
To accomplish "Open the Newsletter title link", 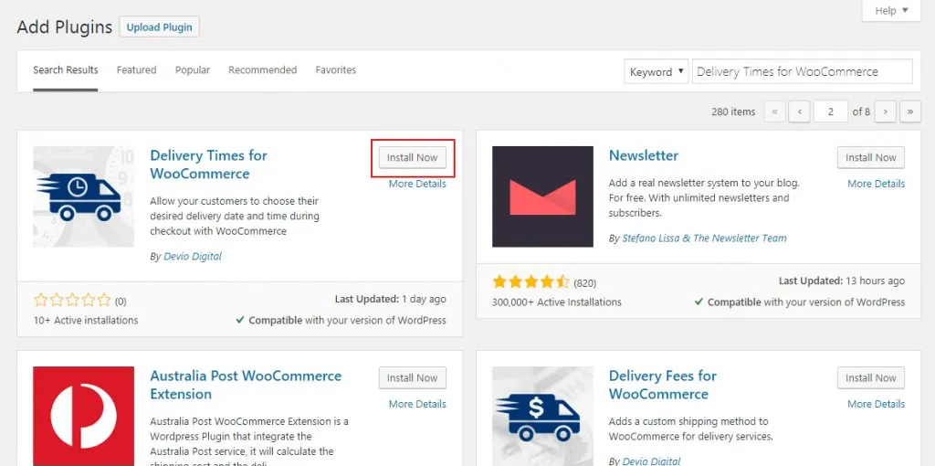I will (x=644, y=155).
